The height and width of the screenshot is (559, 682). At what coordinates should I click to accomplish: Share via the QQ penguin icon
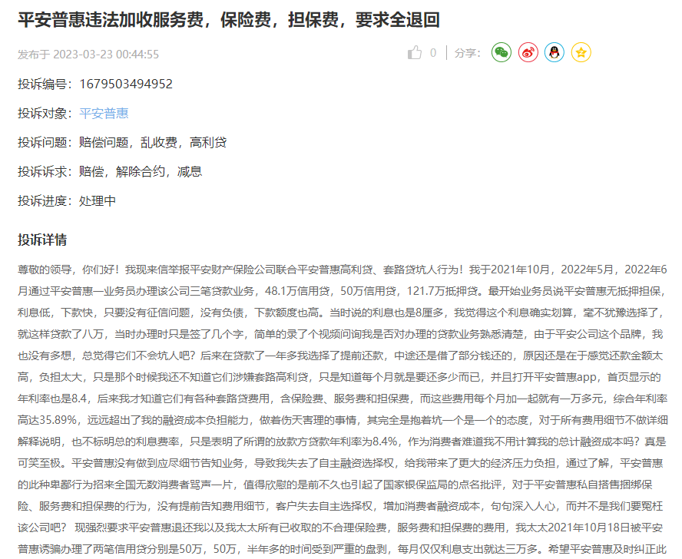tap(555, 53)
